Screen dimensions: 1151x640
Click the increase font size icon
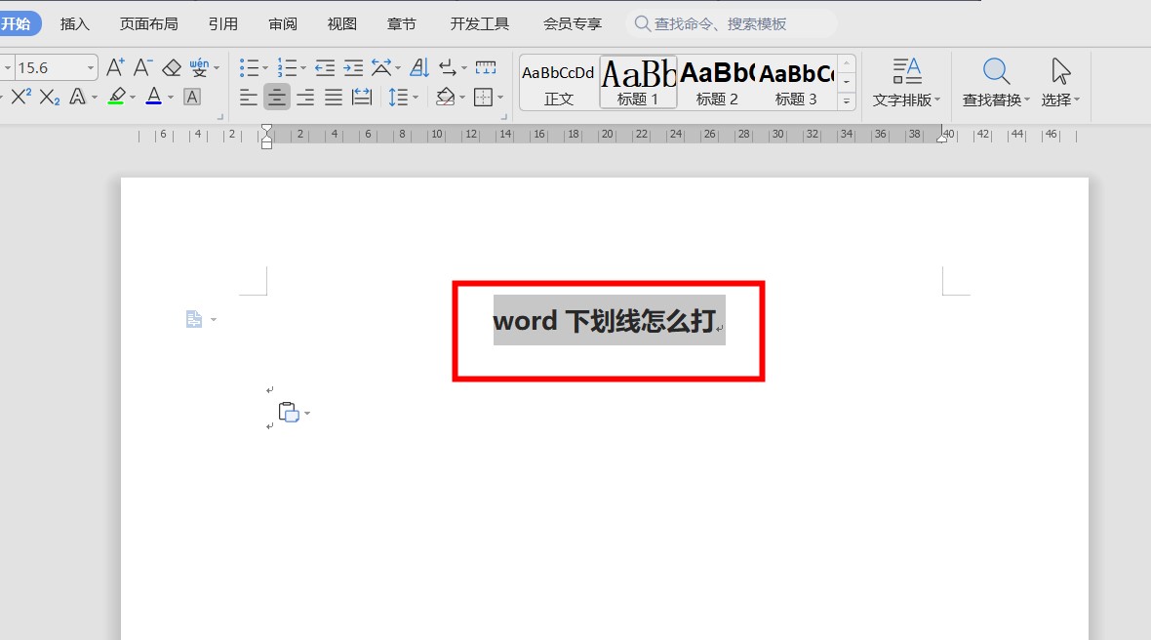pos(115,67)
